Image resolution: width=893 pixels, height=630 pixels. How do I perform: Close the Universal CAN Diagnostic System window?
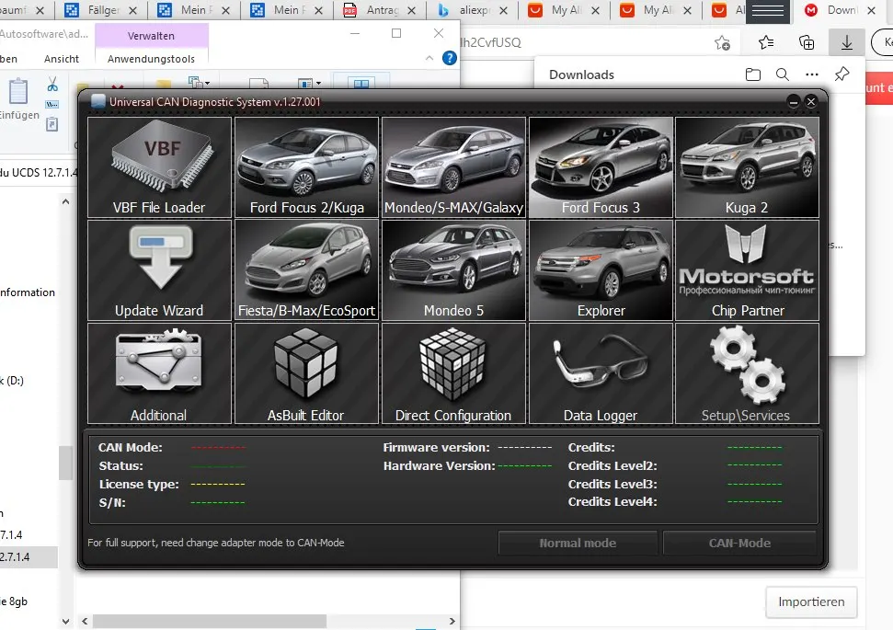tap(811, 102)
